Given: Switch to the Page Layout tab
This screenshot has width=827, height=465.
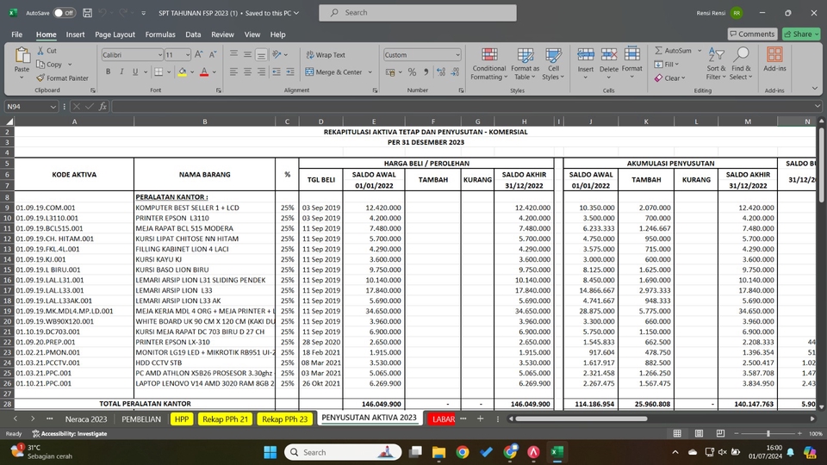Looking at the screenshot, I should click(115, 34).
